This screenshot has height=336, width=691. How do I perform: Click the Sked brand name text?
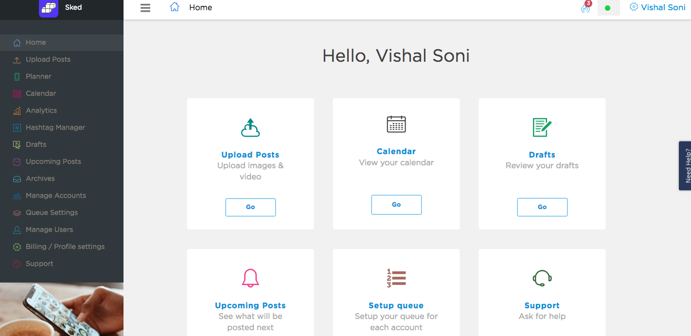coord(73,7)
